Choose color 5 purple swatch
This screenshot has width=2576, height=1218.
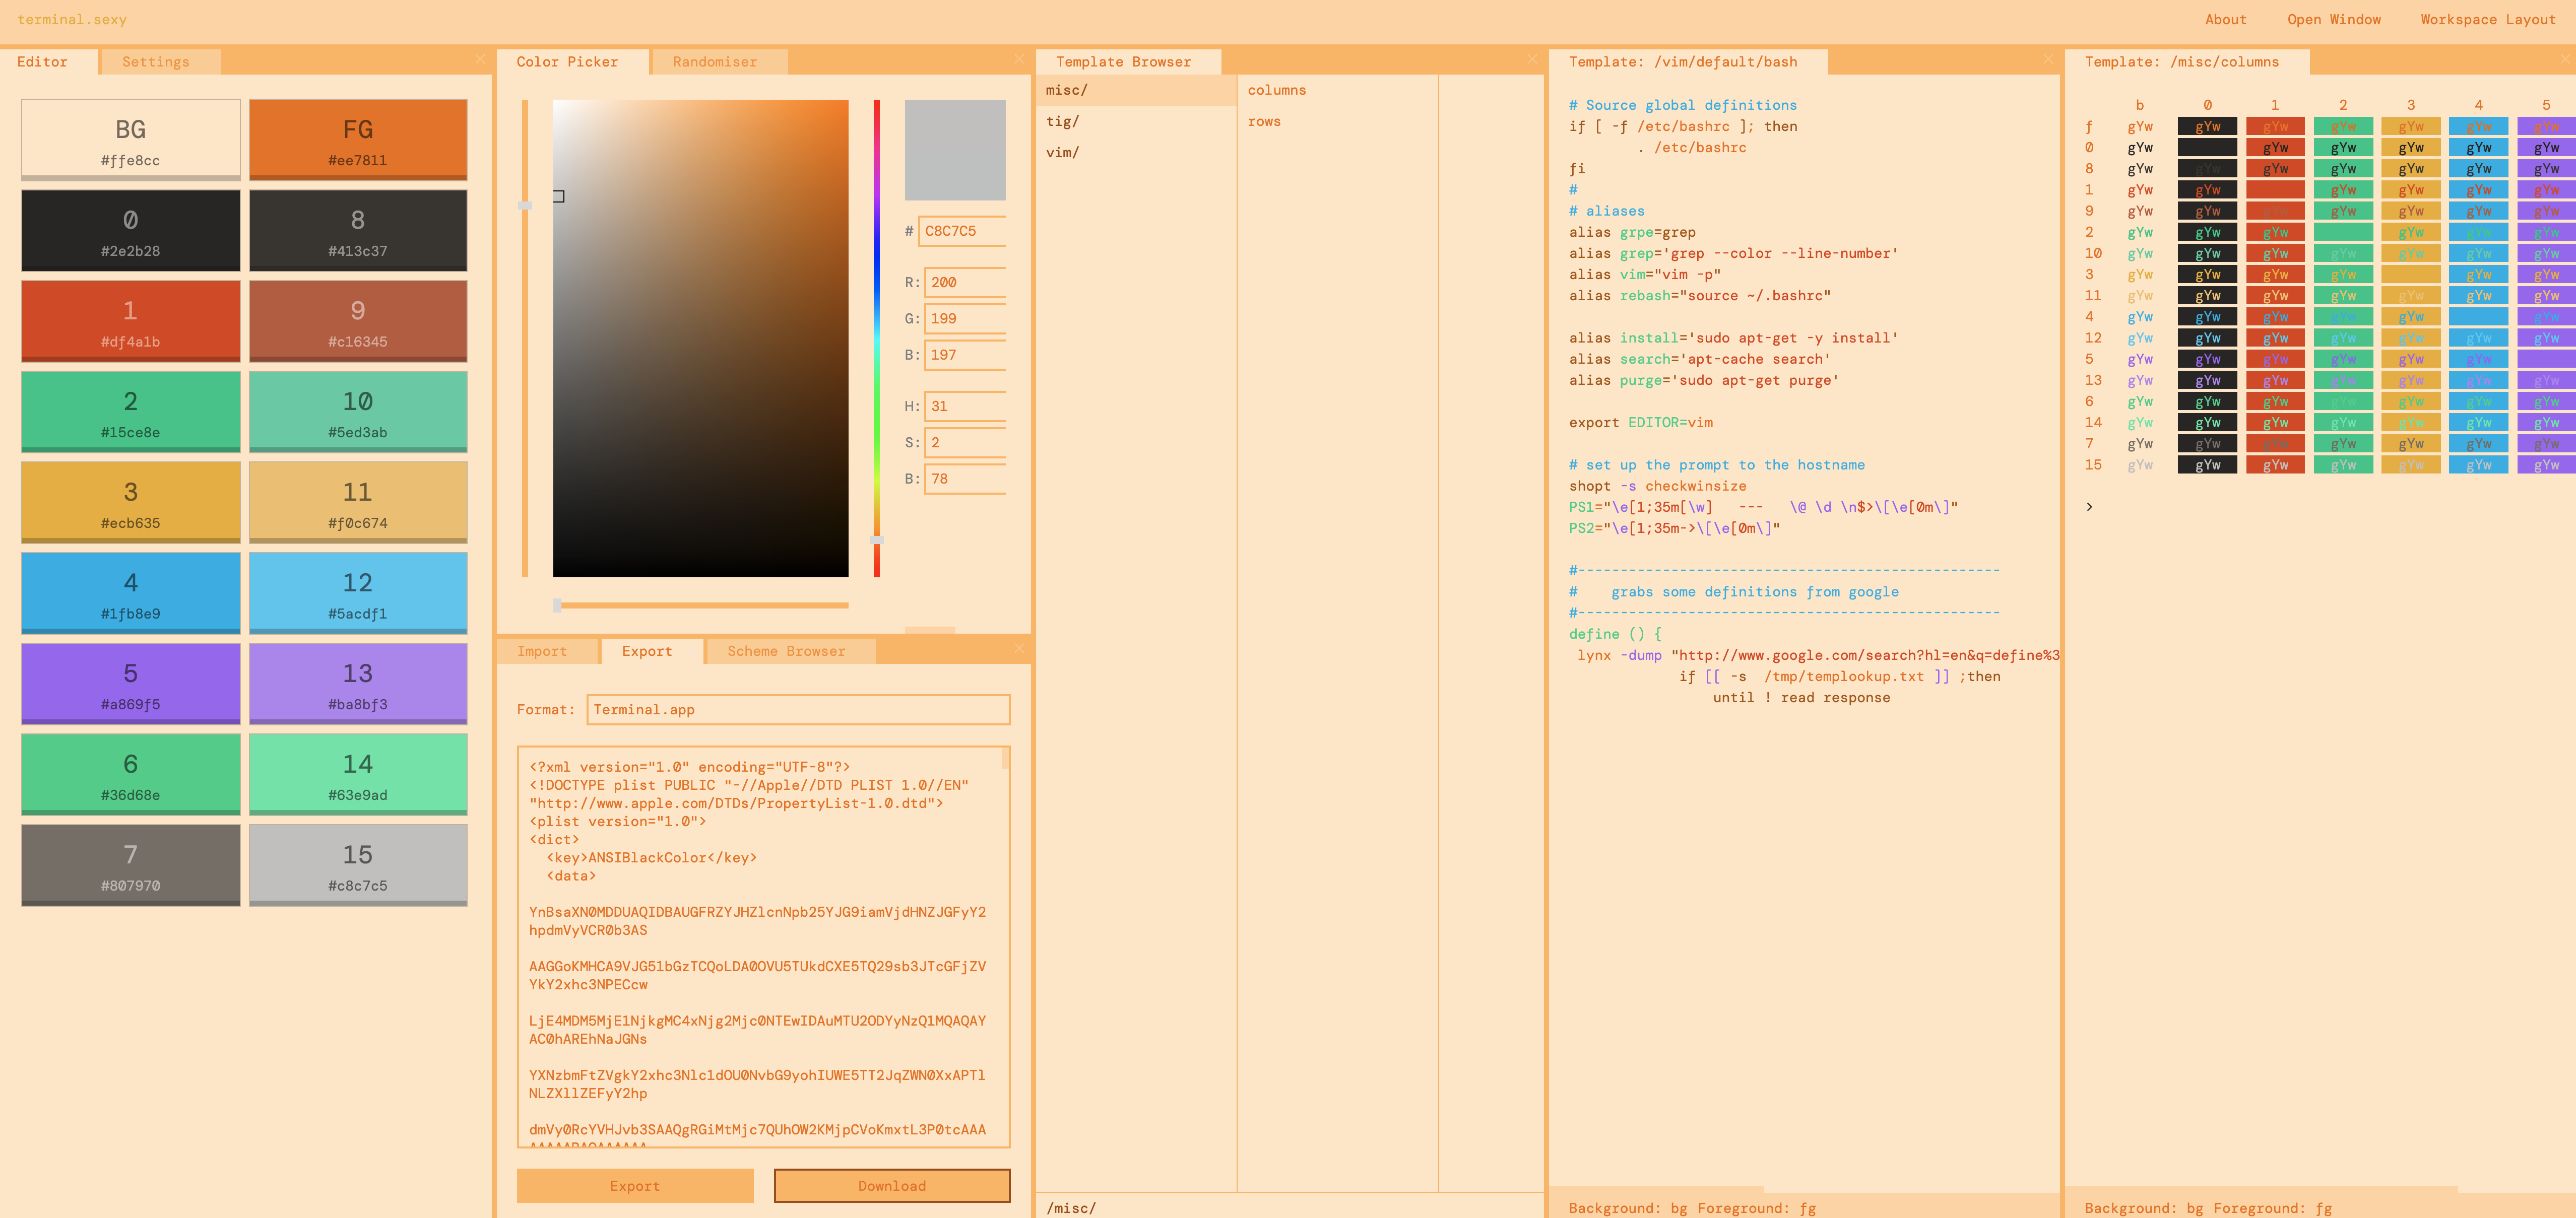pos(130,683)
